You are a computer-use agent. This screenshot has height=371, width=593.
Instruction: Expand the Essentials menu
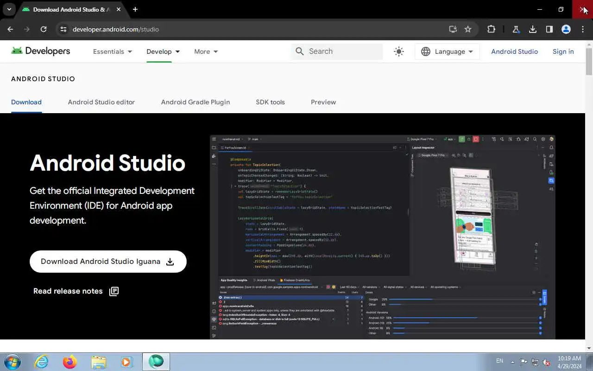(113, 51)
